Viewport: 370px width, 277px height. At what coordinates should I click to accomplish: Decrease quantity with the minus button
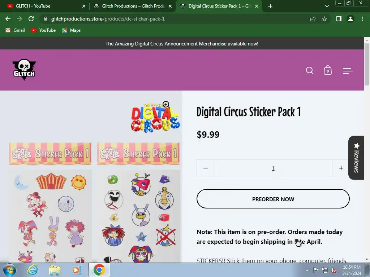(x=205, y=168)
